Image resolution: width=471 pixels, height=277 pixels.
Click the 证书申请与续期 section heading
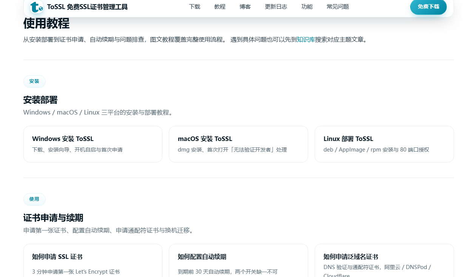click(x=53, y=218)
